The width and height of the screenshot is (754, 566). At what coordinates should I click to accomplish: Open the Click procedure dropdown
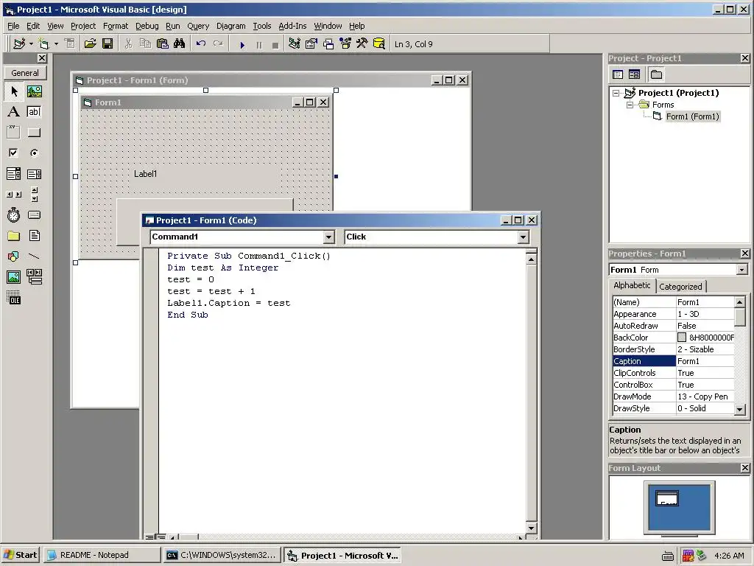tap(524, 237)
